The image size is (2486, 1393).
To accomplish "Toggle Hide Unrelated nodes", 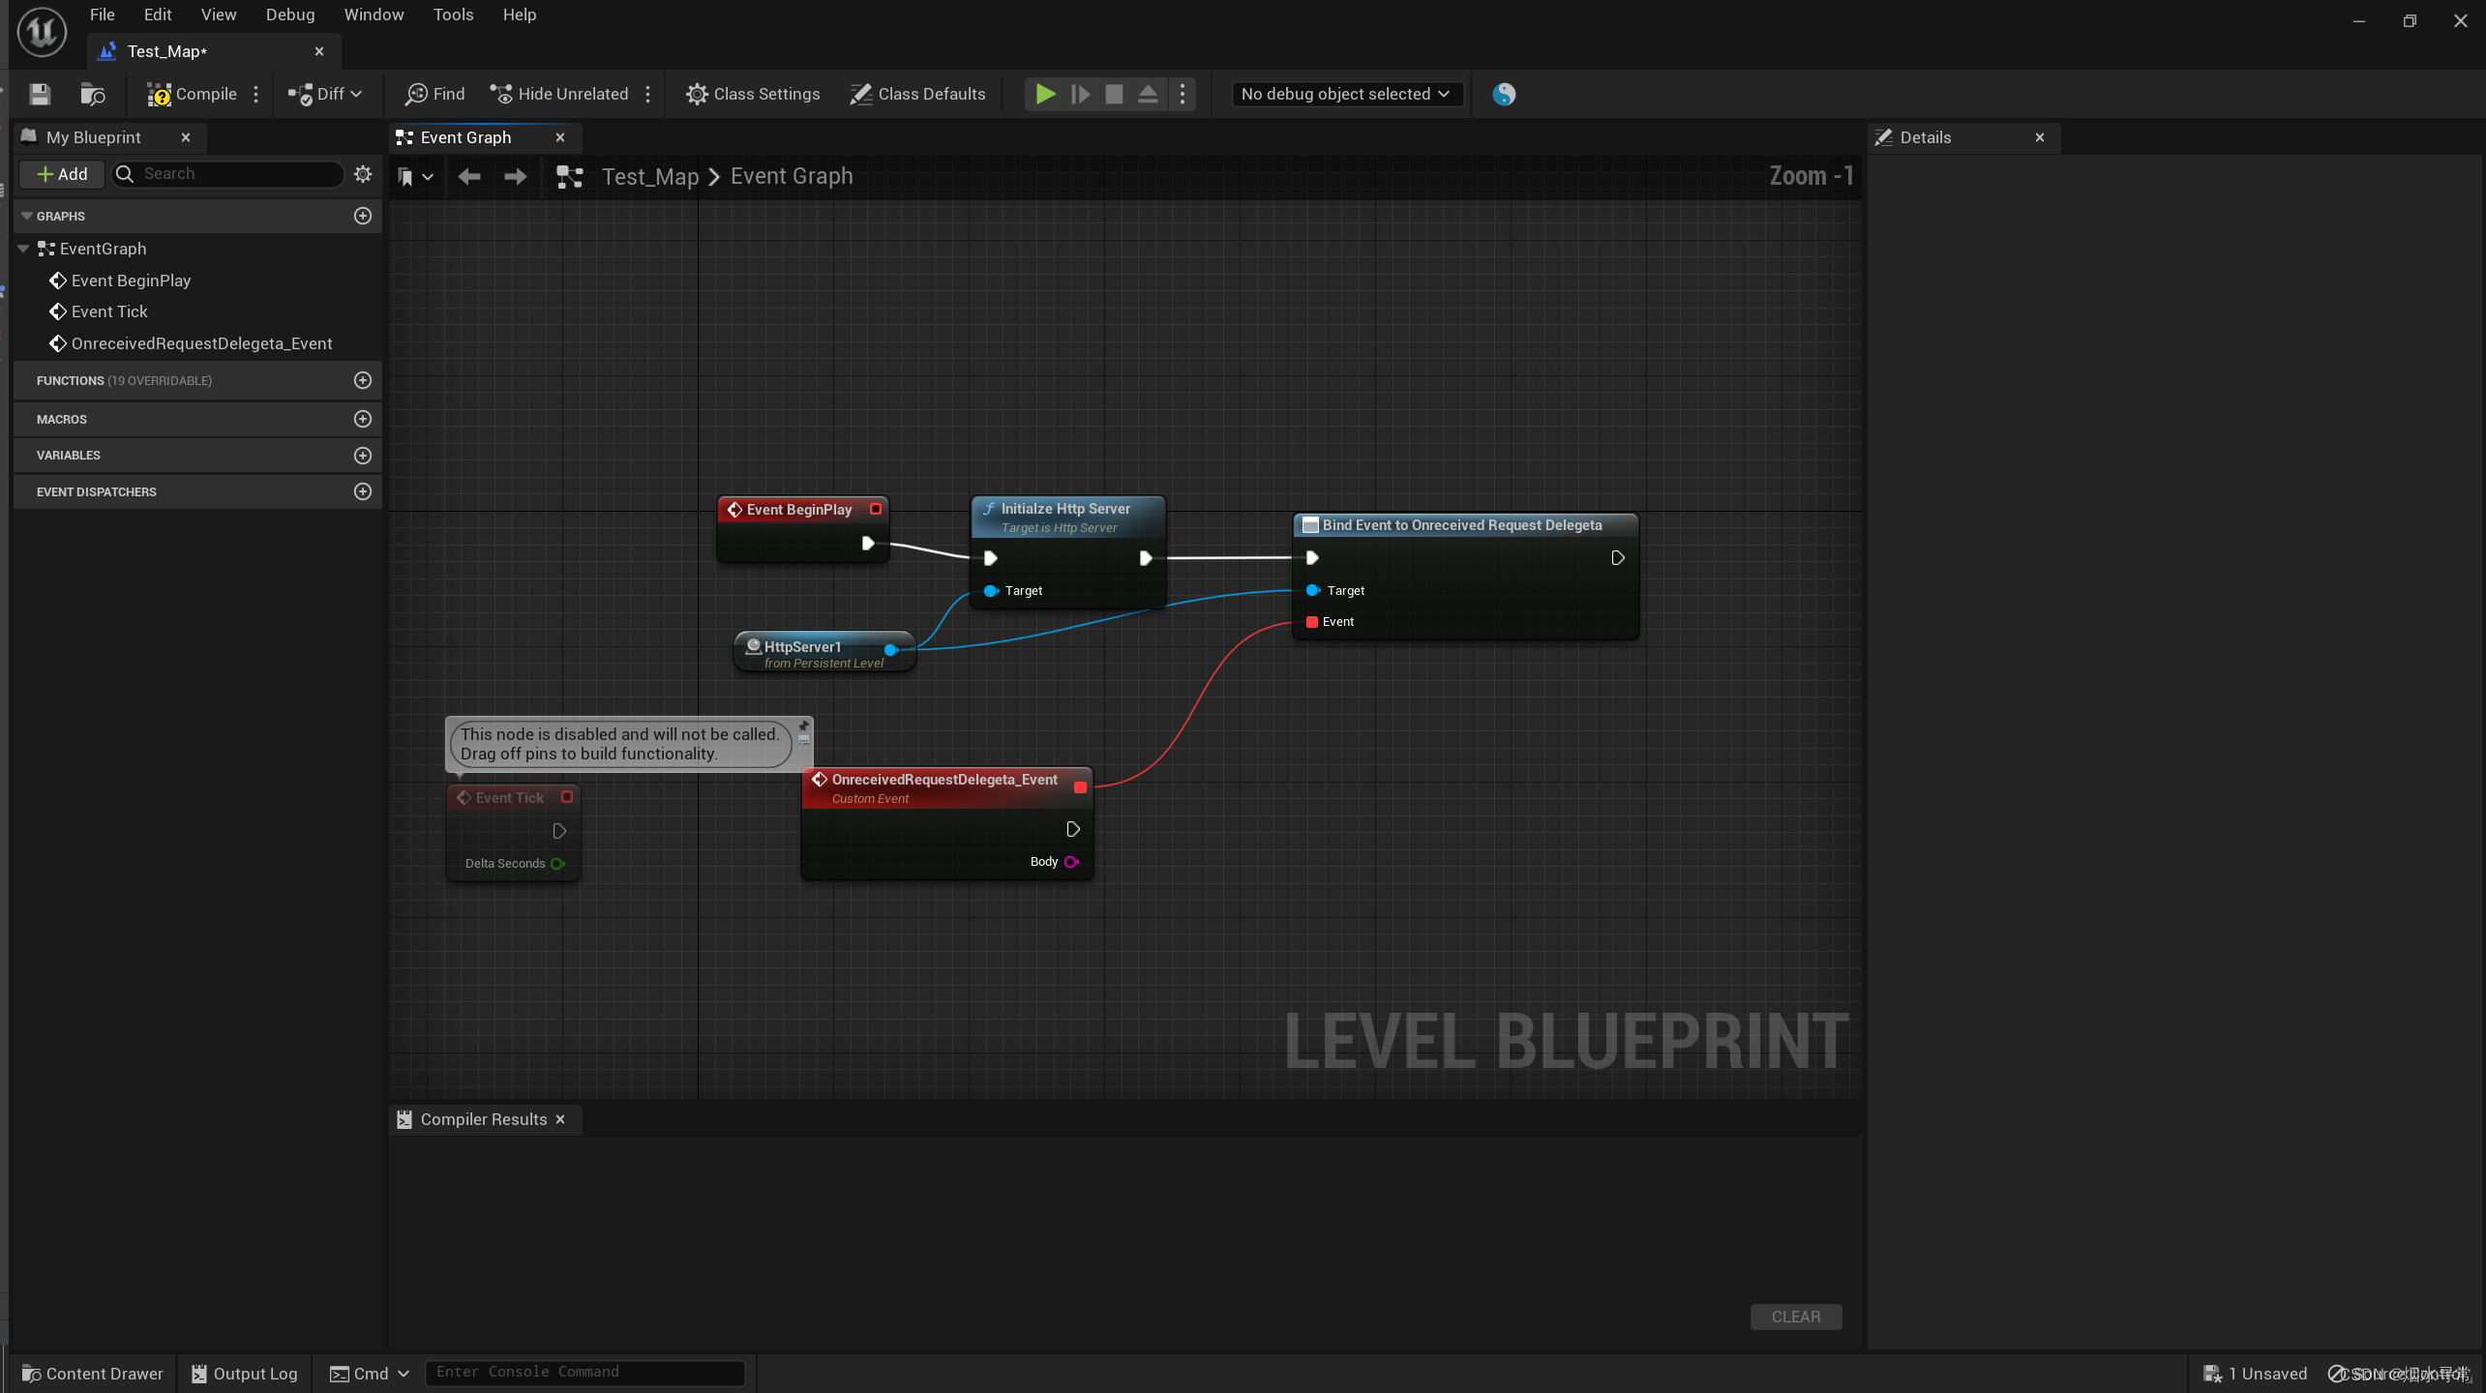I will [x=559, y=94].
